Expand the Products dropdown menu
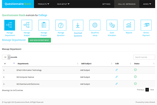157x105 pixels. coord(43,4)
